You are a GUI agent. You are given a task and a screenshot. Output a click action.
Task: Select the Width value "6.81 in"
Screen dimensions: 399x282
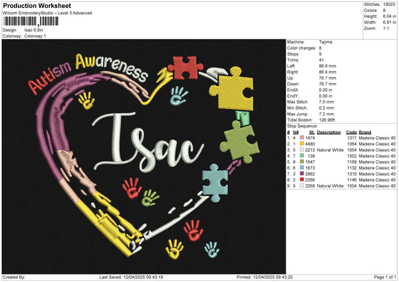[x=389, y=23]
